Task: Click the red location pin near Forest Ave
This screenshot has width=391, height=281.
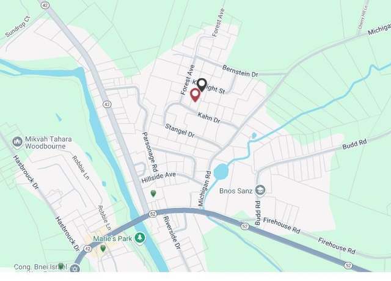Action: 195,95
